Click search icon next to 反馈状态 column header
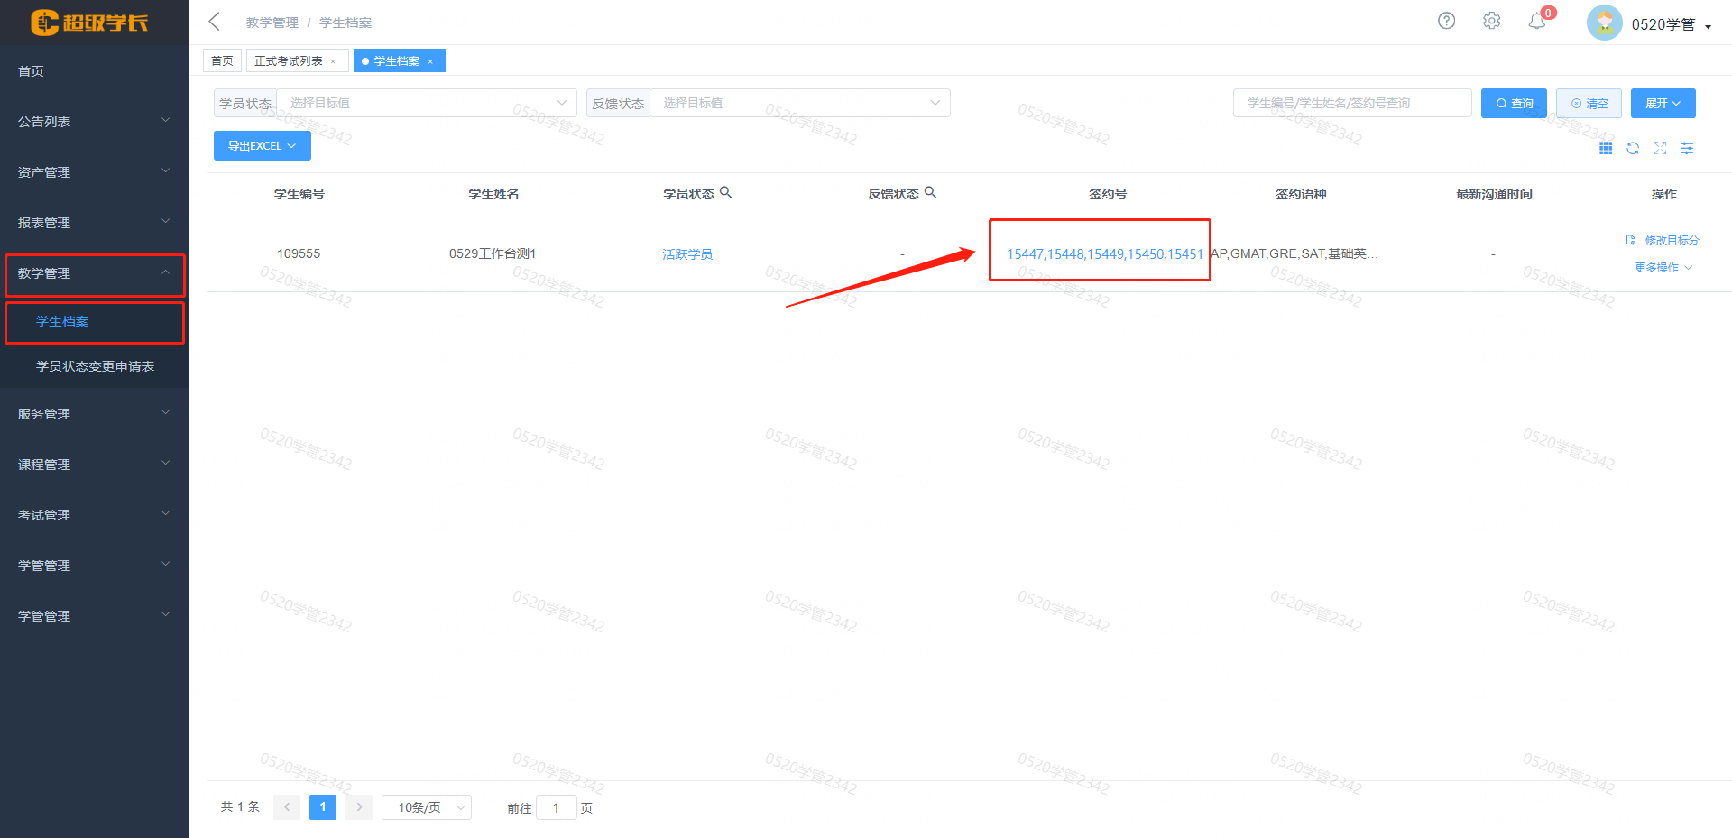This screenshot has width=1732, height=838. 931,192
